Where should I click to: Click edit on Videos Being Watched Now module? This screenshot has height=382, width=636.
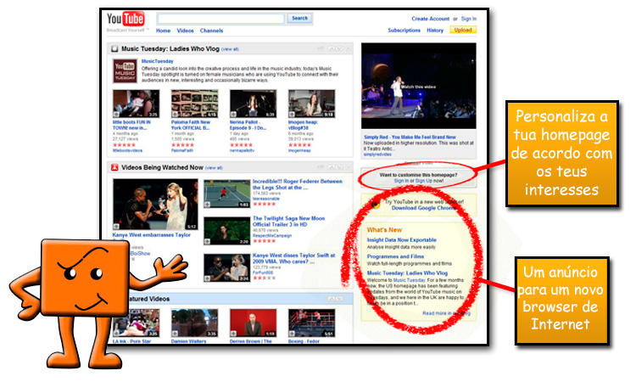coord(321,167)
